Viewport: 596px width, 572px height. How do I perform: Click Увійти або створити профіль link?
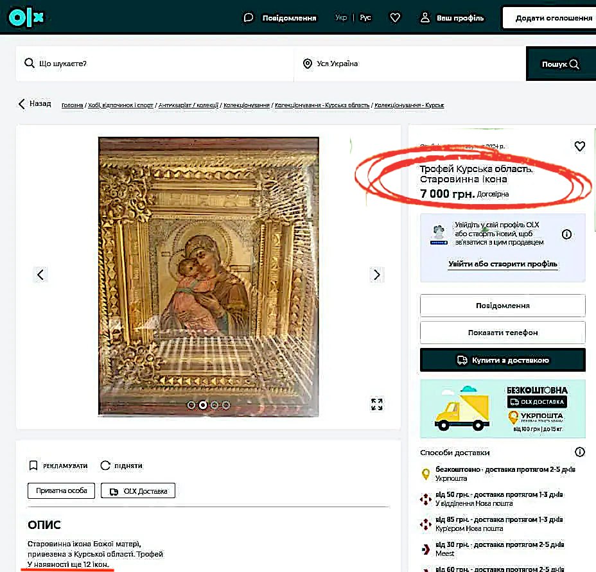pos(502,264)
